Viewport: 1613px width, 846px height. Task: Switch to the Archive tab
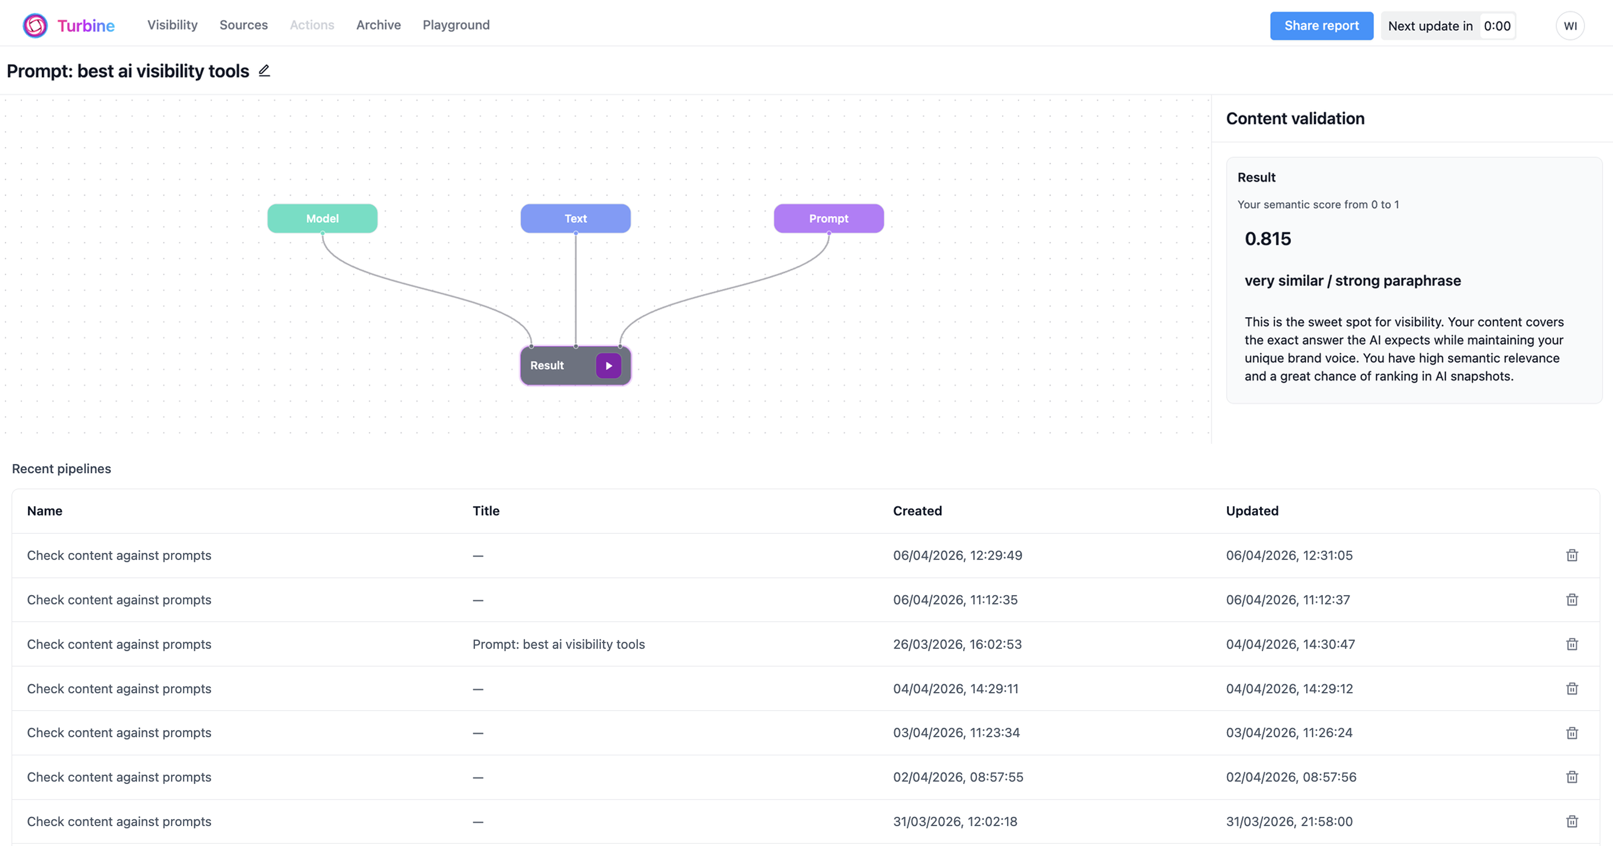[378, 25]
